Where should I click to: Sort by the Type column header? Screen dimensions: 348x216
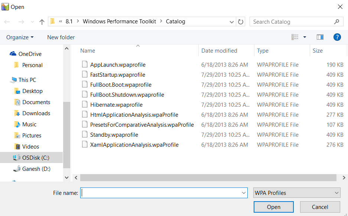pos(263,51)
